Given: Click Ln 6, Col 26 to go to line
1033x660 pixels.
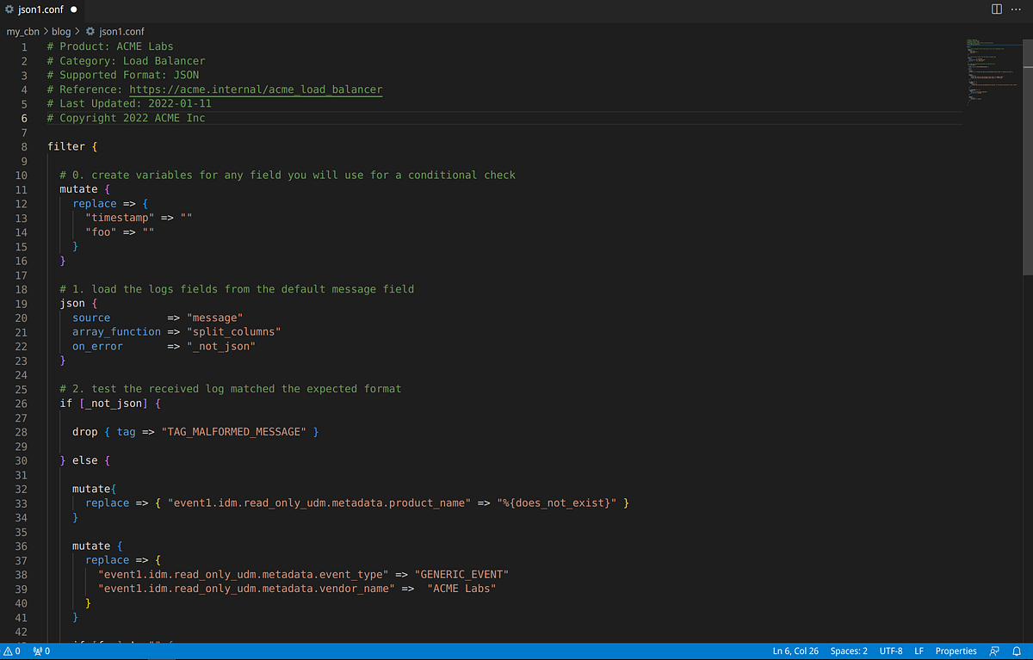Looking at the screenshot, I should tap(795, 651).
